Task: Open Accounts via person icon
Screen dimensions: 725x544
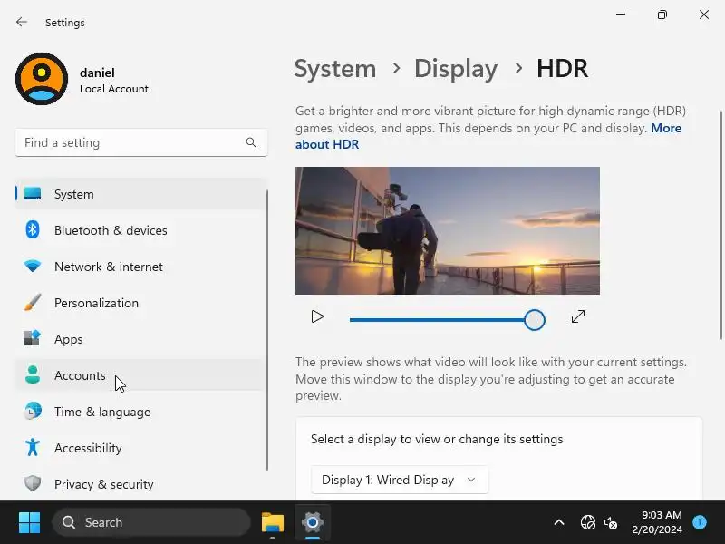Action: pos(33,374)
